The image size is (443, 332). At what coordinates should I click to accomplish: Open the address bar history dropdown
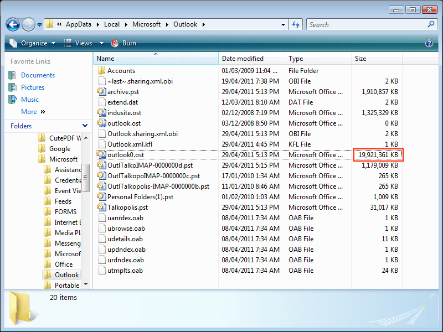coord(283,25)
